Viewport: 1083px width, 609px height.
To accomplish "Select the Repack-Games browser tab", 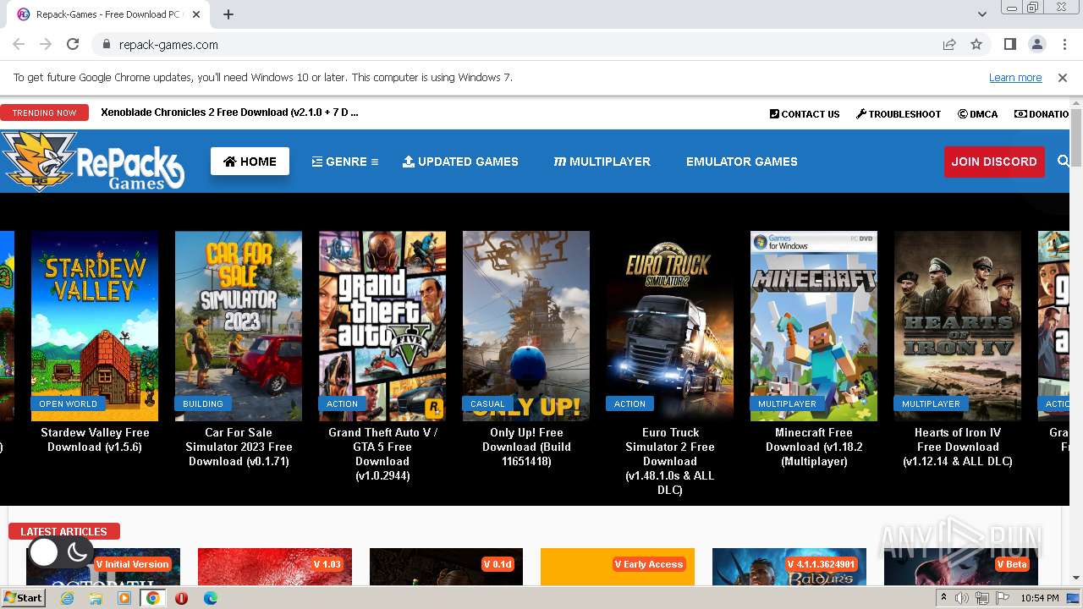I will 110,14.
